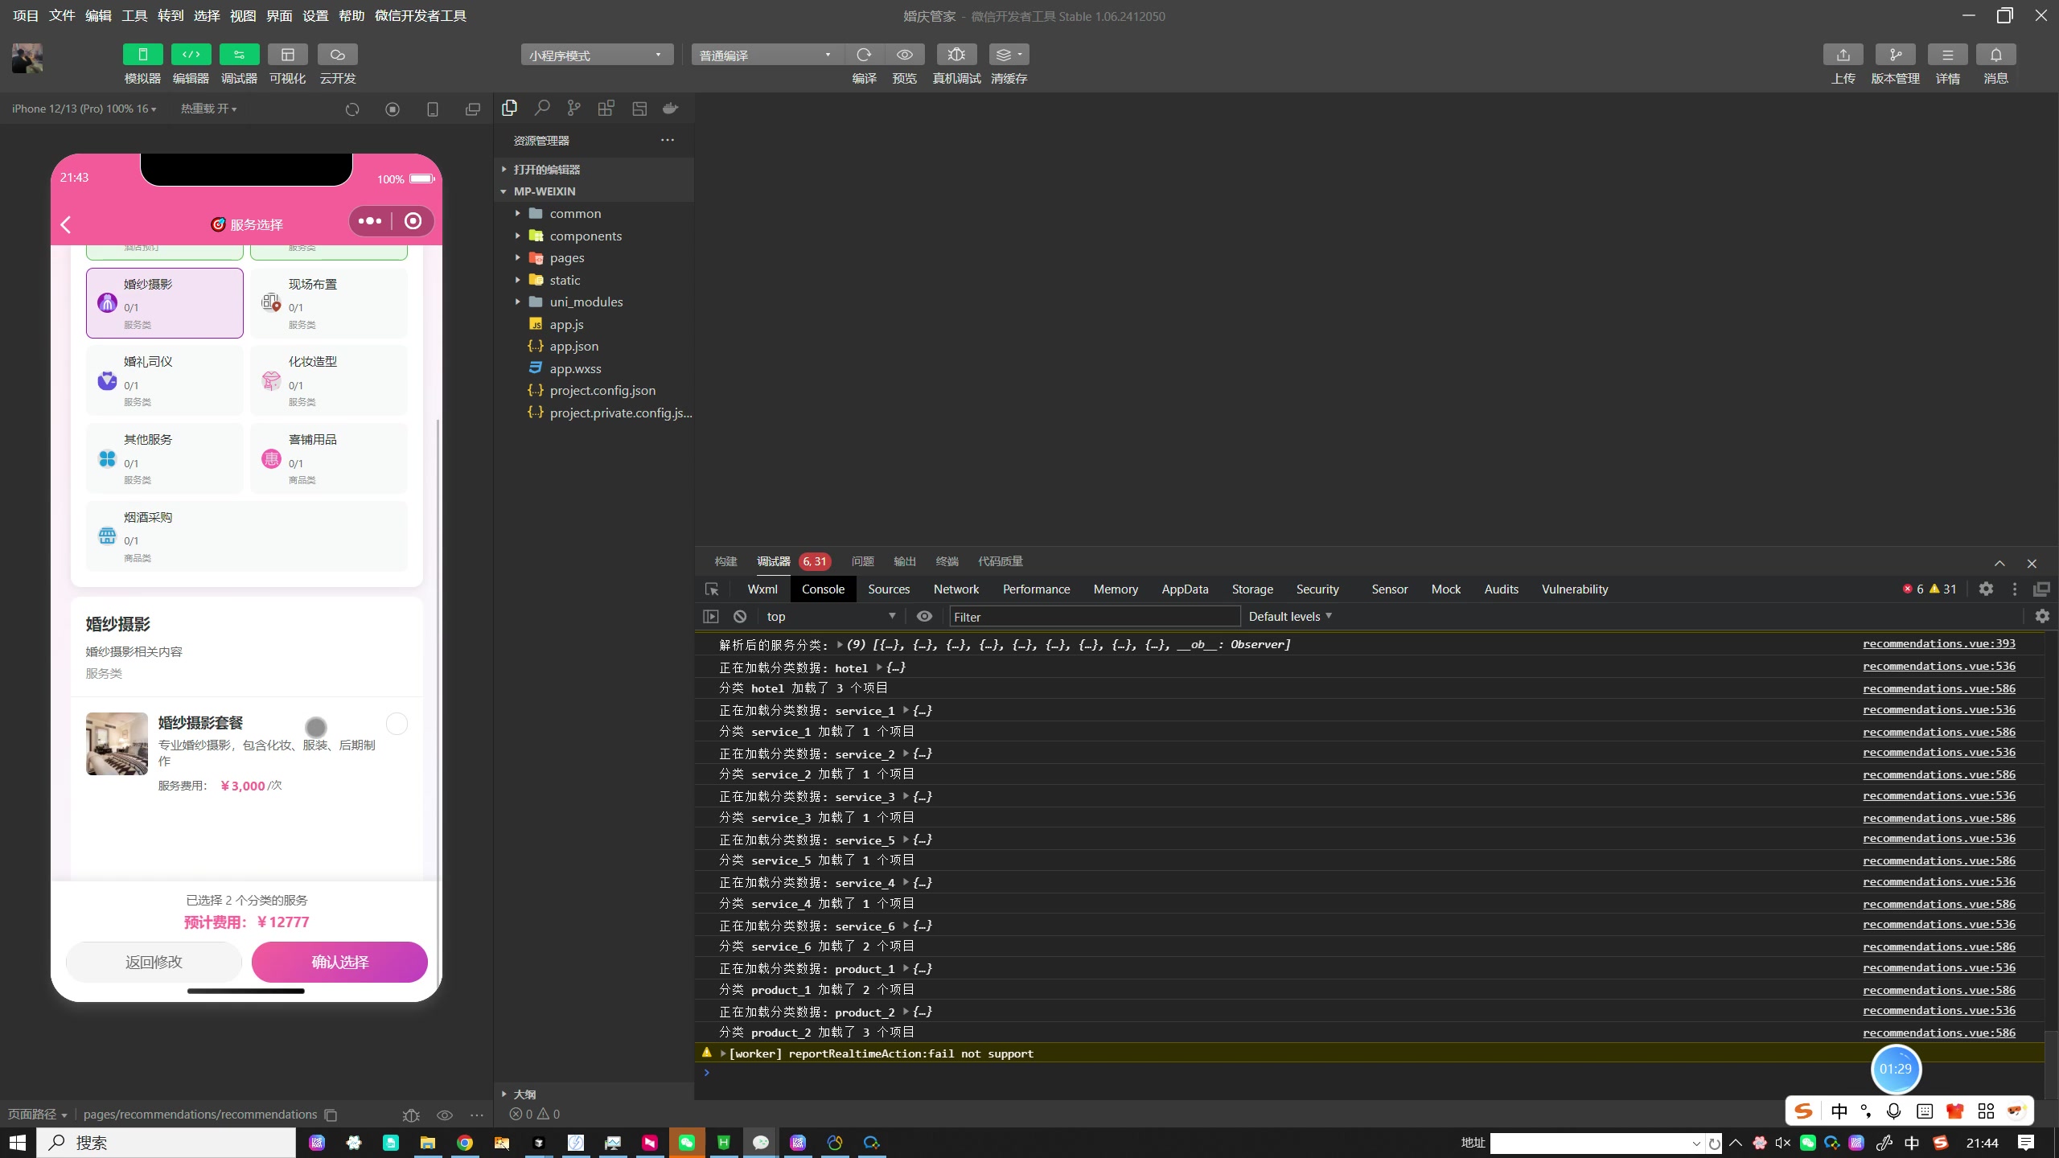Switch to the Network tab

[956, 589]
